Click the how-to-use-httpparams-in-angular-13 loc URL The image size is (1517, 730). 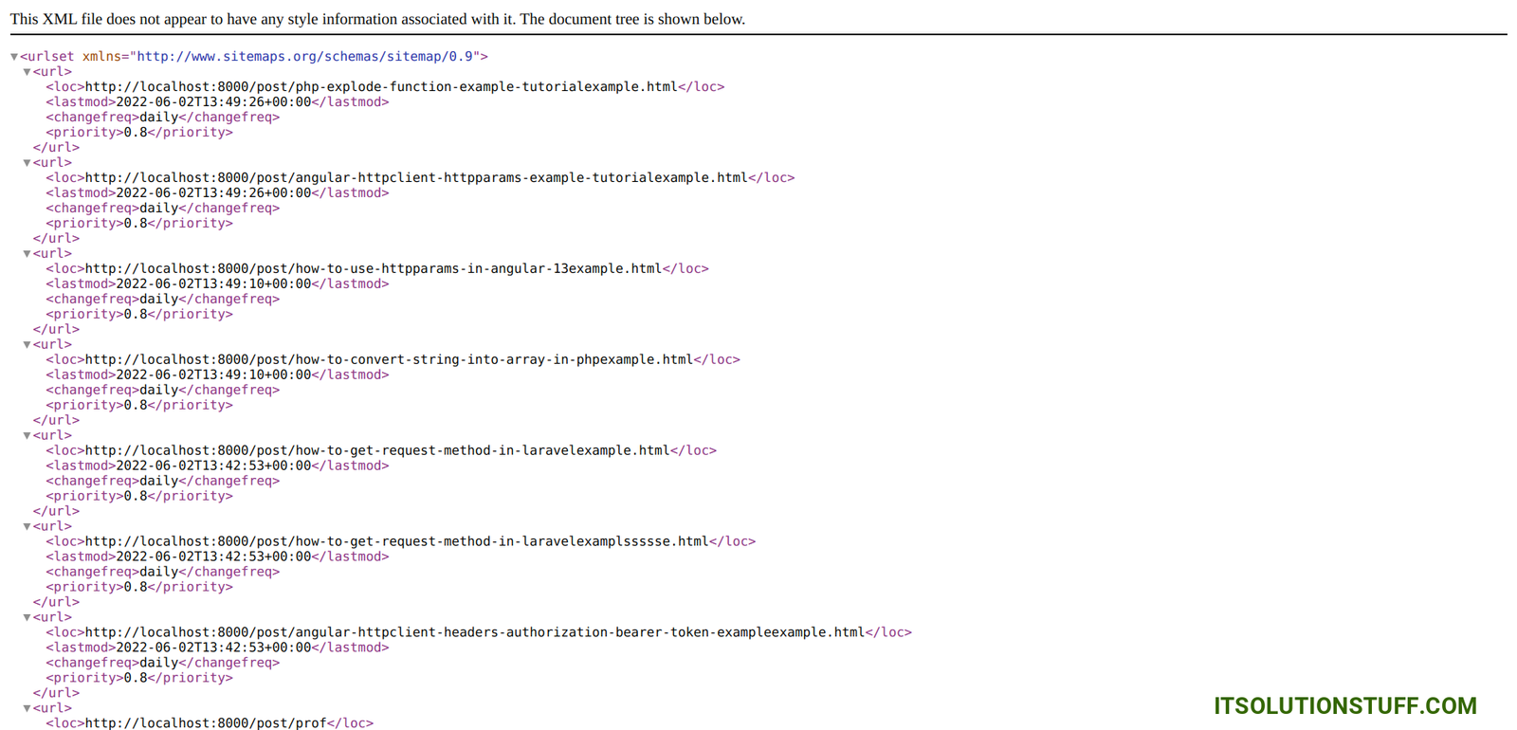point(374,269)
